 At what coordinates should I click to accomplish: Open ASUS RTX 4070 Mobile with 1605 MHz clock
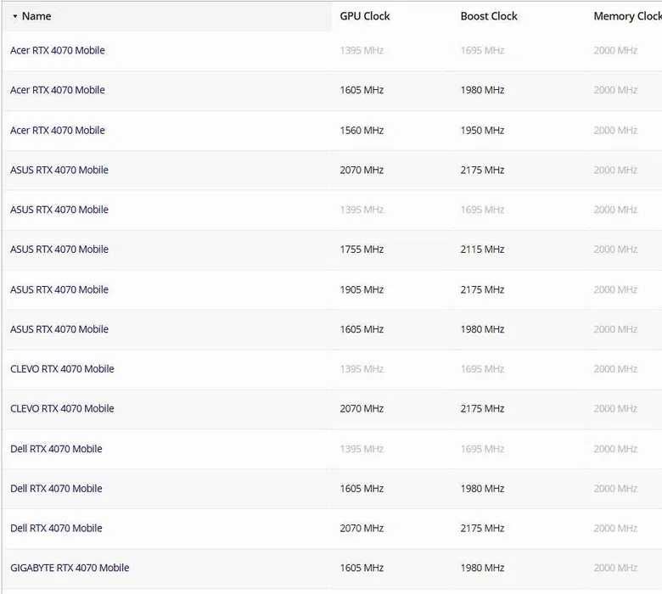click(59, 329)
